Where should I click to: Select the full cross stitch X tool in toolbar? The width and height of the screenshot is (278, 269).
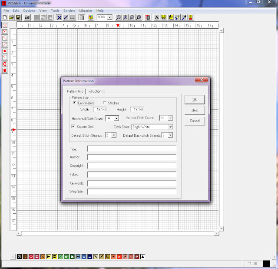[x=60, y=17]
